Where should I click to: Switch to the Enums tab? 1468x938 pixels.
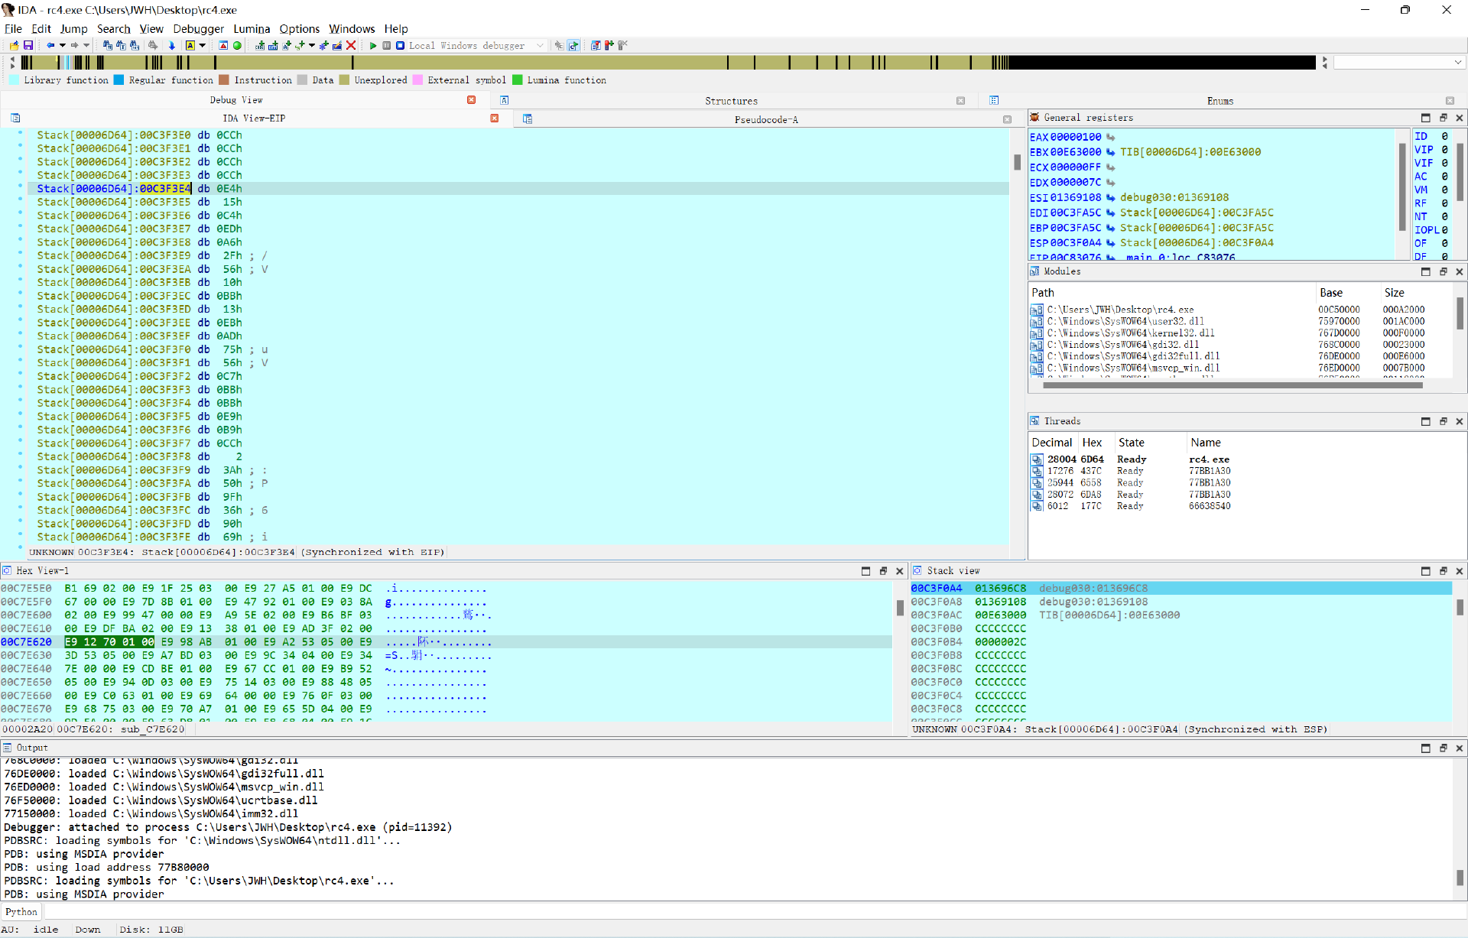[1220, 101]
